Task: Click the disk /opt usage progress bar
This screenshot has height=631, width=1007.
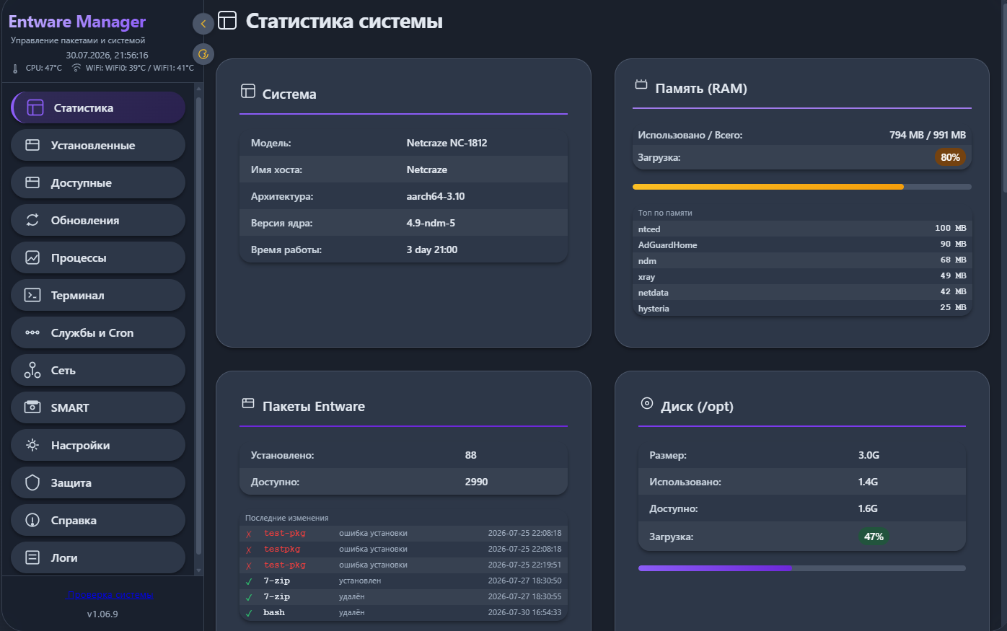Action: click(802, 568)
